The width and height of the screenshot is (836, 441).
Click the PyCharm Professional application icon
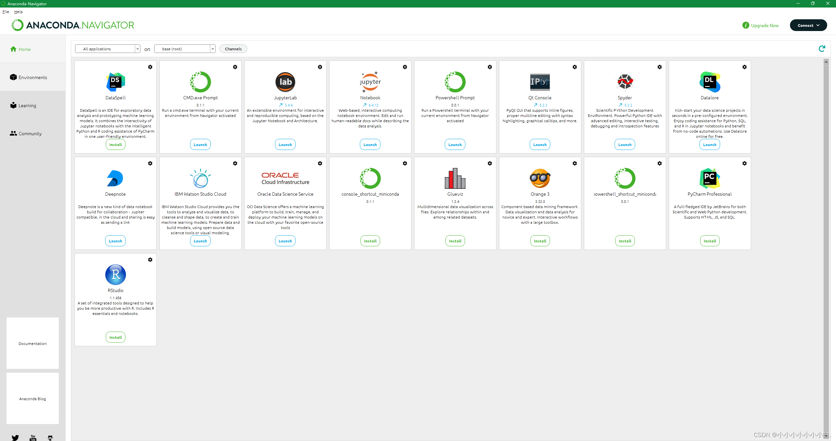[x=709, y=178]
